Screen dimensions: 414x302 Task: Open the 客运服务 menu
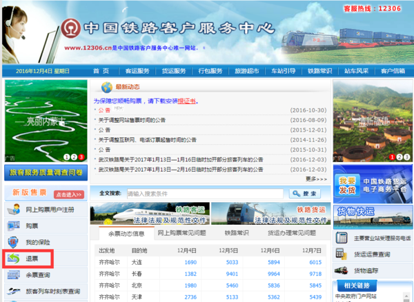[x=137, y=71]
